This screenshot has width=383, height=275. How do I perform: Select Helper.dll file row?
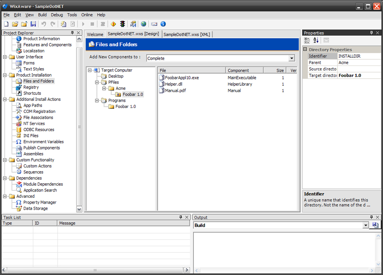coord(173,84)
